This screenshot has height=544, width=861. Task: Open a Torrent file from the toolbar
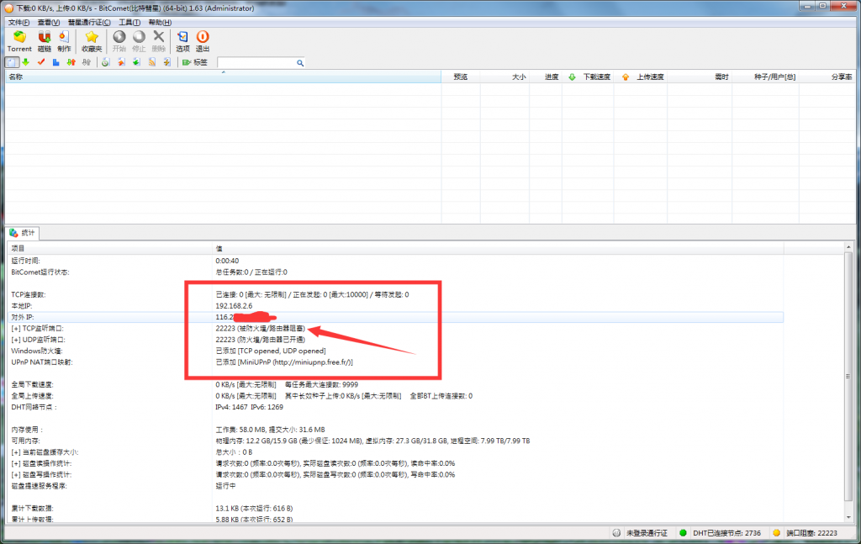tap(19, 41)
